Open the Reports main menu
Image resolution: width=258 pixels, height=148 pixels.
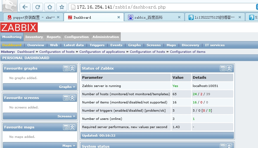pos(54,37)
